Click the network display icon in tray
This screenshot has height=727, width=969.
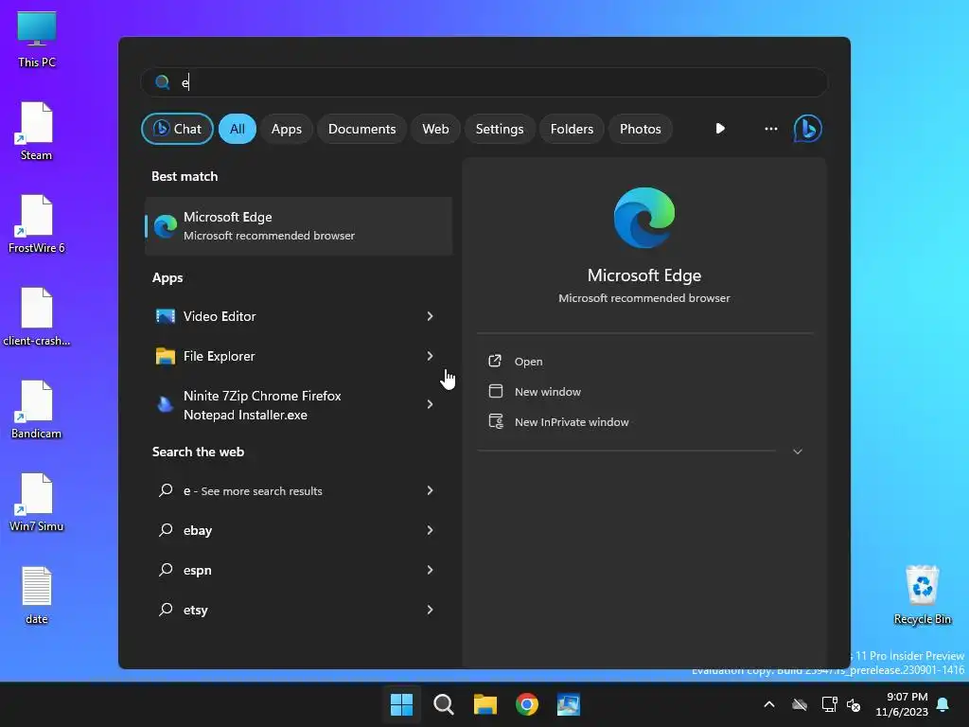coord(829,704)
